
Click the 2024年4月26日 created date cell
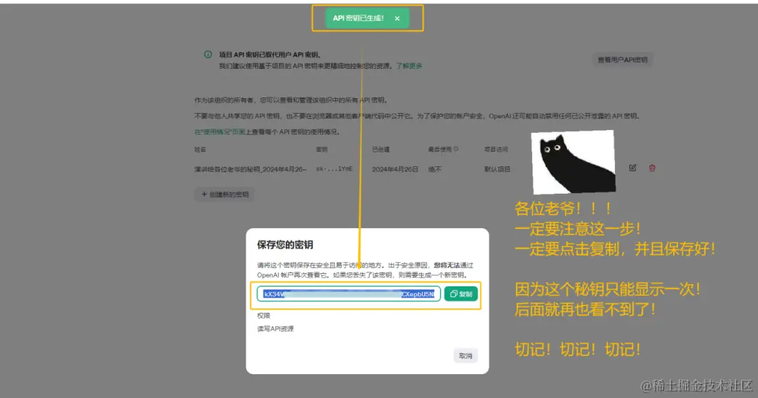(x=394, y=169)
